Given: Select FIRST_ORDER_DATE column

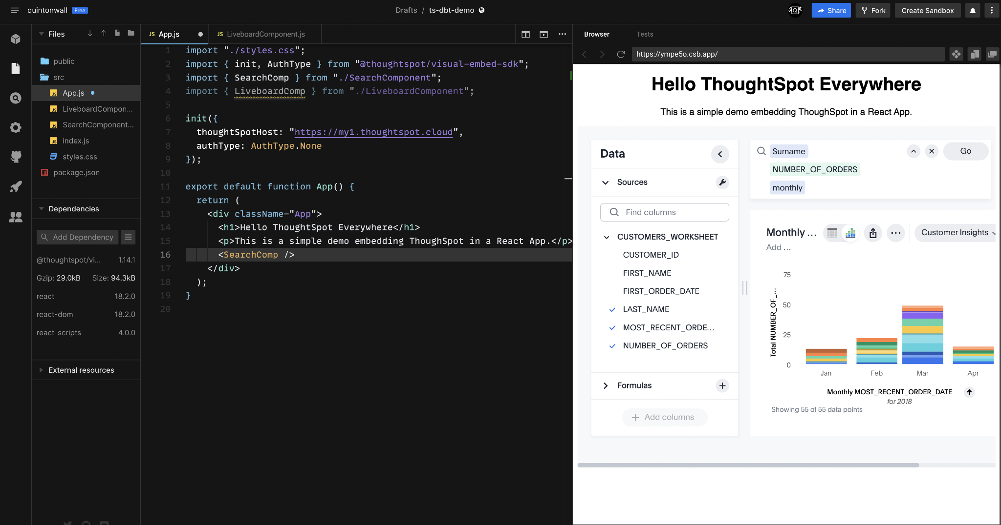Looking at the screenshot, I should pos(661,291).
